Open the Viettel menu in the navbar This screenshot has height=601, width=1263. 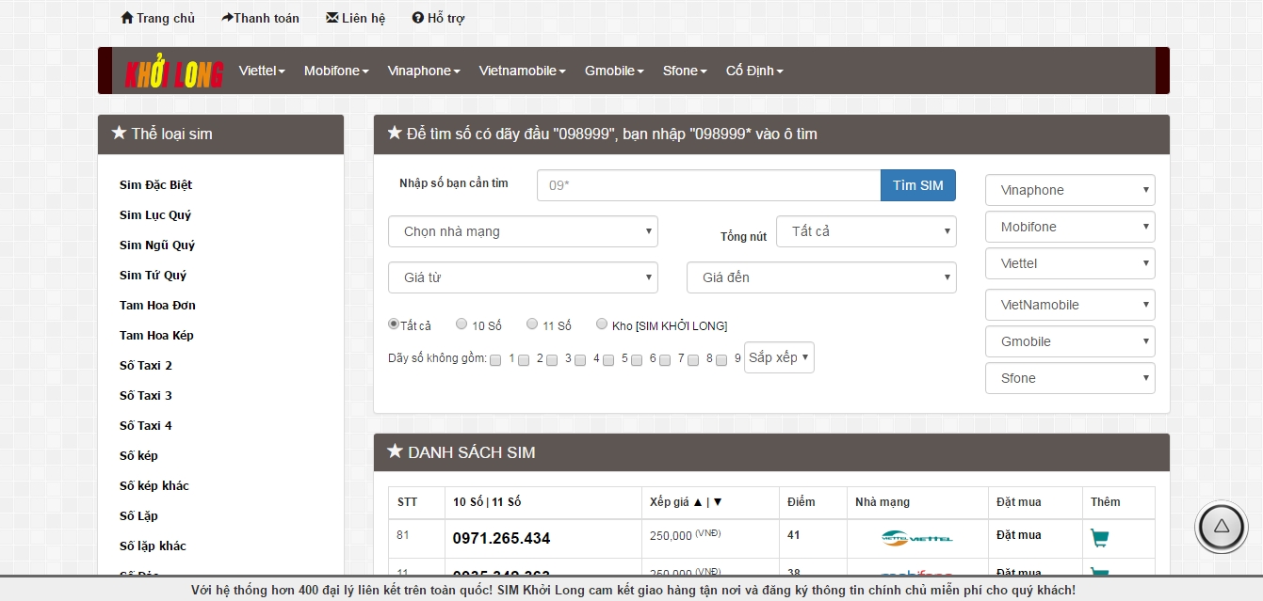click(x=262, y=71)
